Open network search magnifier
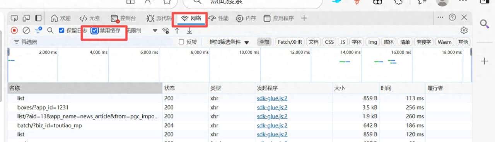Image resolution: width=495 pixels, height=142 pixels. [50, 30]
